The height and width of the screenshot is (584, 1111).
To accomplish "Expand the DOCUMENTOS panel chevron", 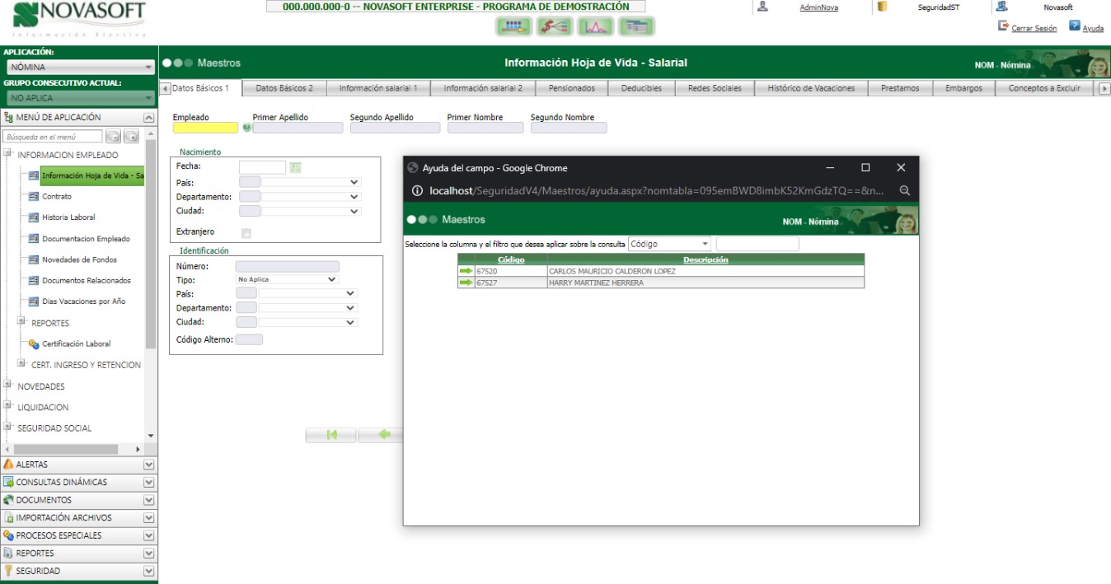I will pyautogui.click(x=149, y=500).
